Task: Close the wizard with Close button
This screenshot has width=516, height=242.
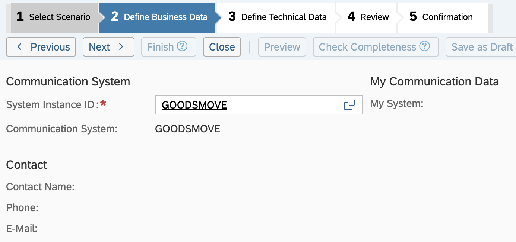Action: pos(222,47)
